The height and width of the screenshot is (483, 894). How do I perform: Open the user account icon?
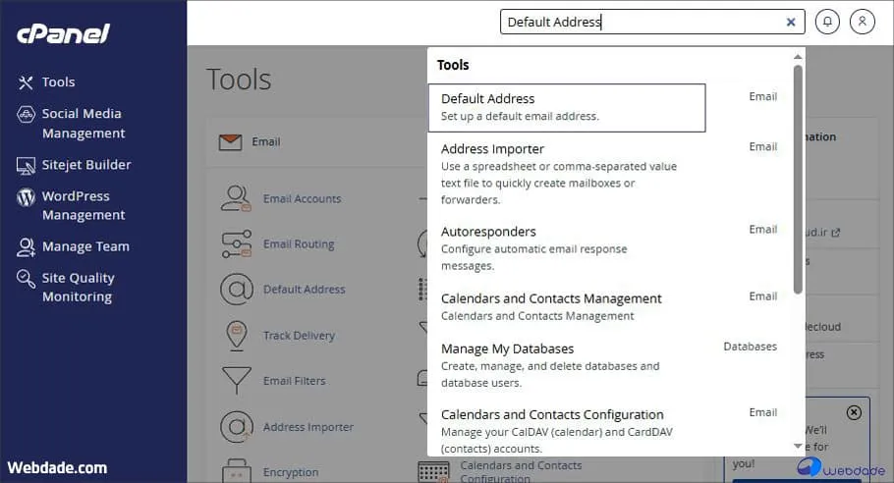(863, 22)
